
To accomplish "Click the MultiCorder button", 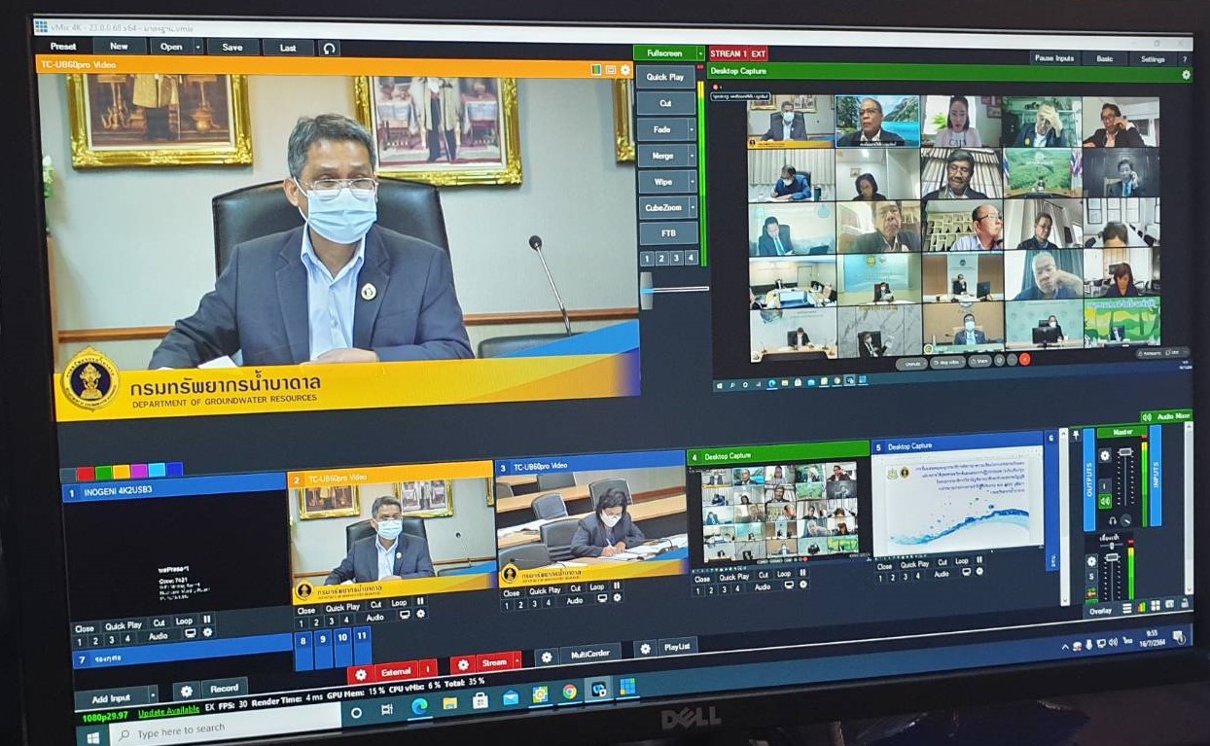I will pyautogui.click(x=589, y=654).
